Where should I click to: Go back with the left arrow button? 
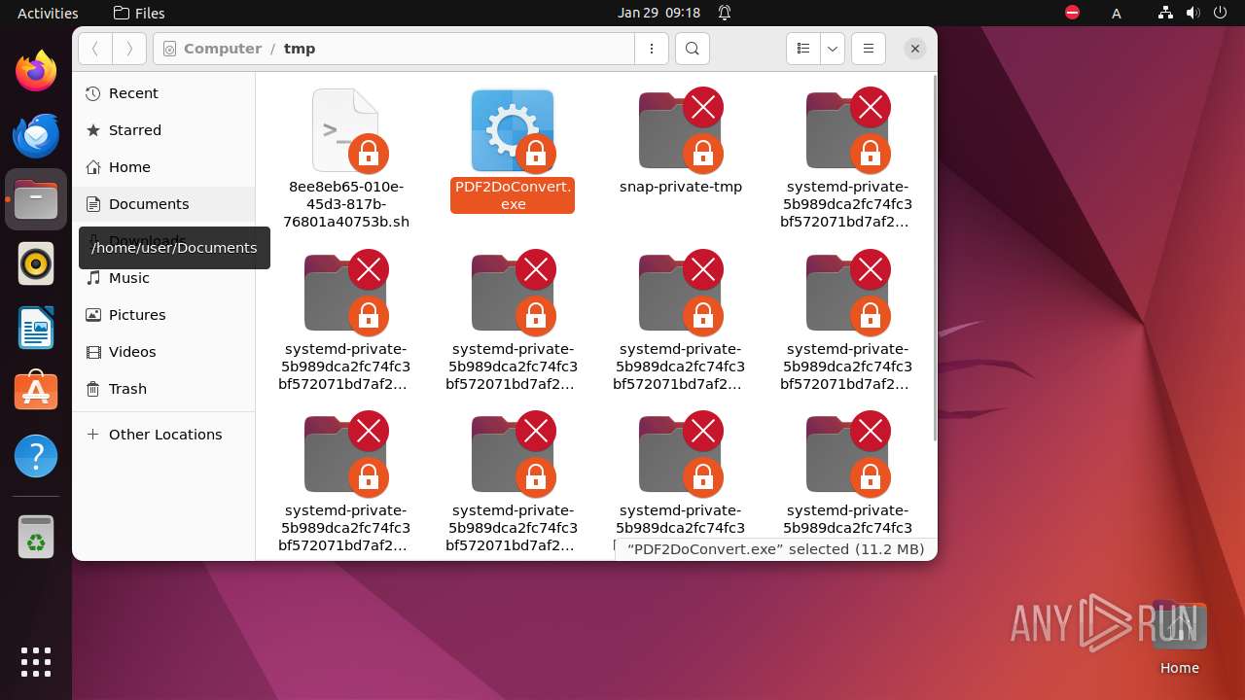[94, 49]
